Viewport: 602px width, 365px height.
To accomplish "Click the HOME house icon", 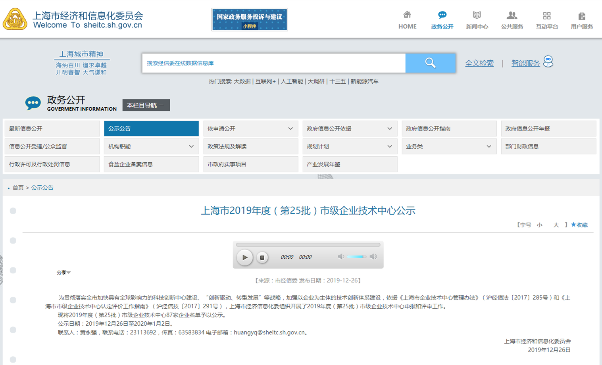I will point(407,15).
